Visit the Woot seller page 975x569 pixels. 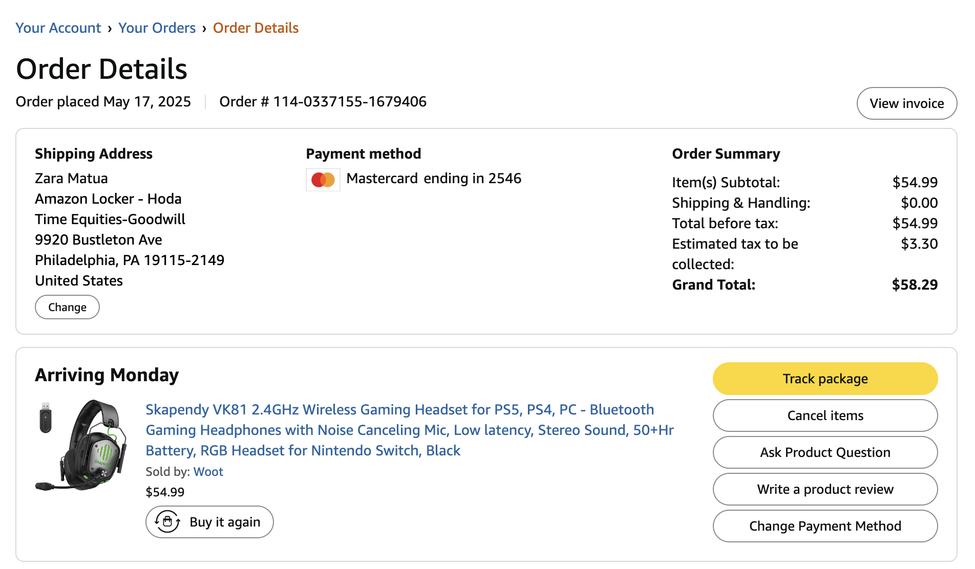[208, 472]
